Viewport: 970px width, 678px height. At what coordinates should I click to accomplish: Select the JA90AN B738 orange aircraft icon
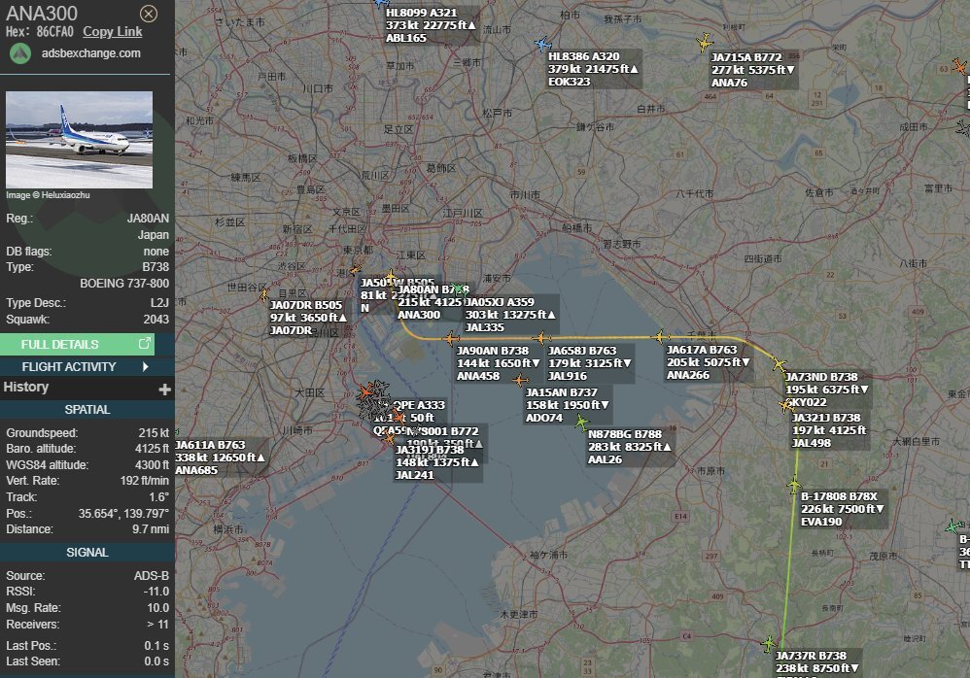coord(451,338)
